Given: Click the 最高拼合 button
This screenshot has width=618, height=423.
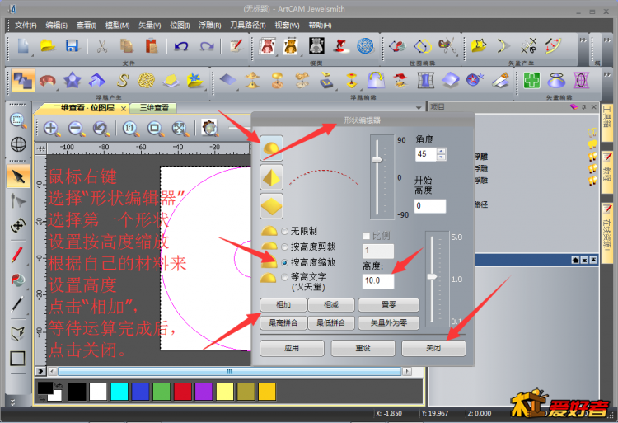Looking at the screenshot, I should (283, 323).
